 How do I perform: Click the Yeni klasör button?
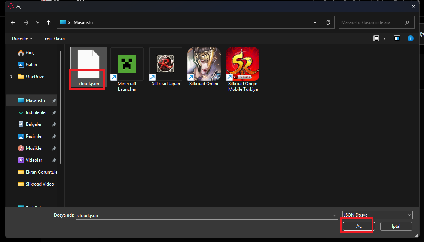pyautogui.click(x=55, y=38)
